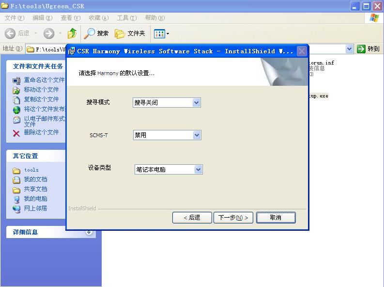This screenshot has width=384, height=287.
Task: Click the Explorer back arrow icon
Action: (x=10, y=33)
